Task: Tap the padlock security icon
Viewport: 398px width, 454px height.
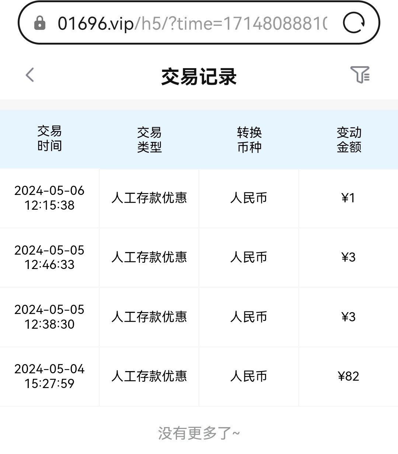Action: [x=39, y=23]
